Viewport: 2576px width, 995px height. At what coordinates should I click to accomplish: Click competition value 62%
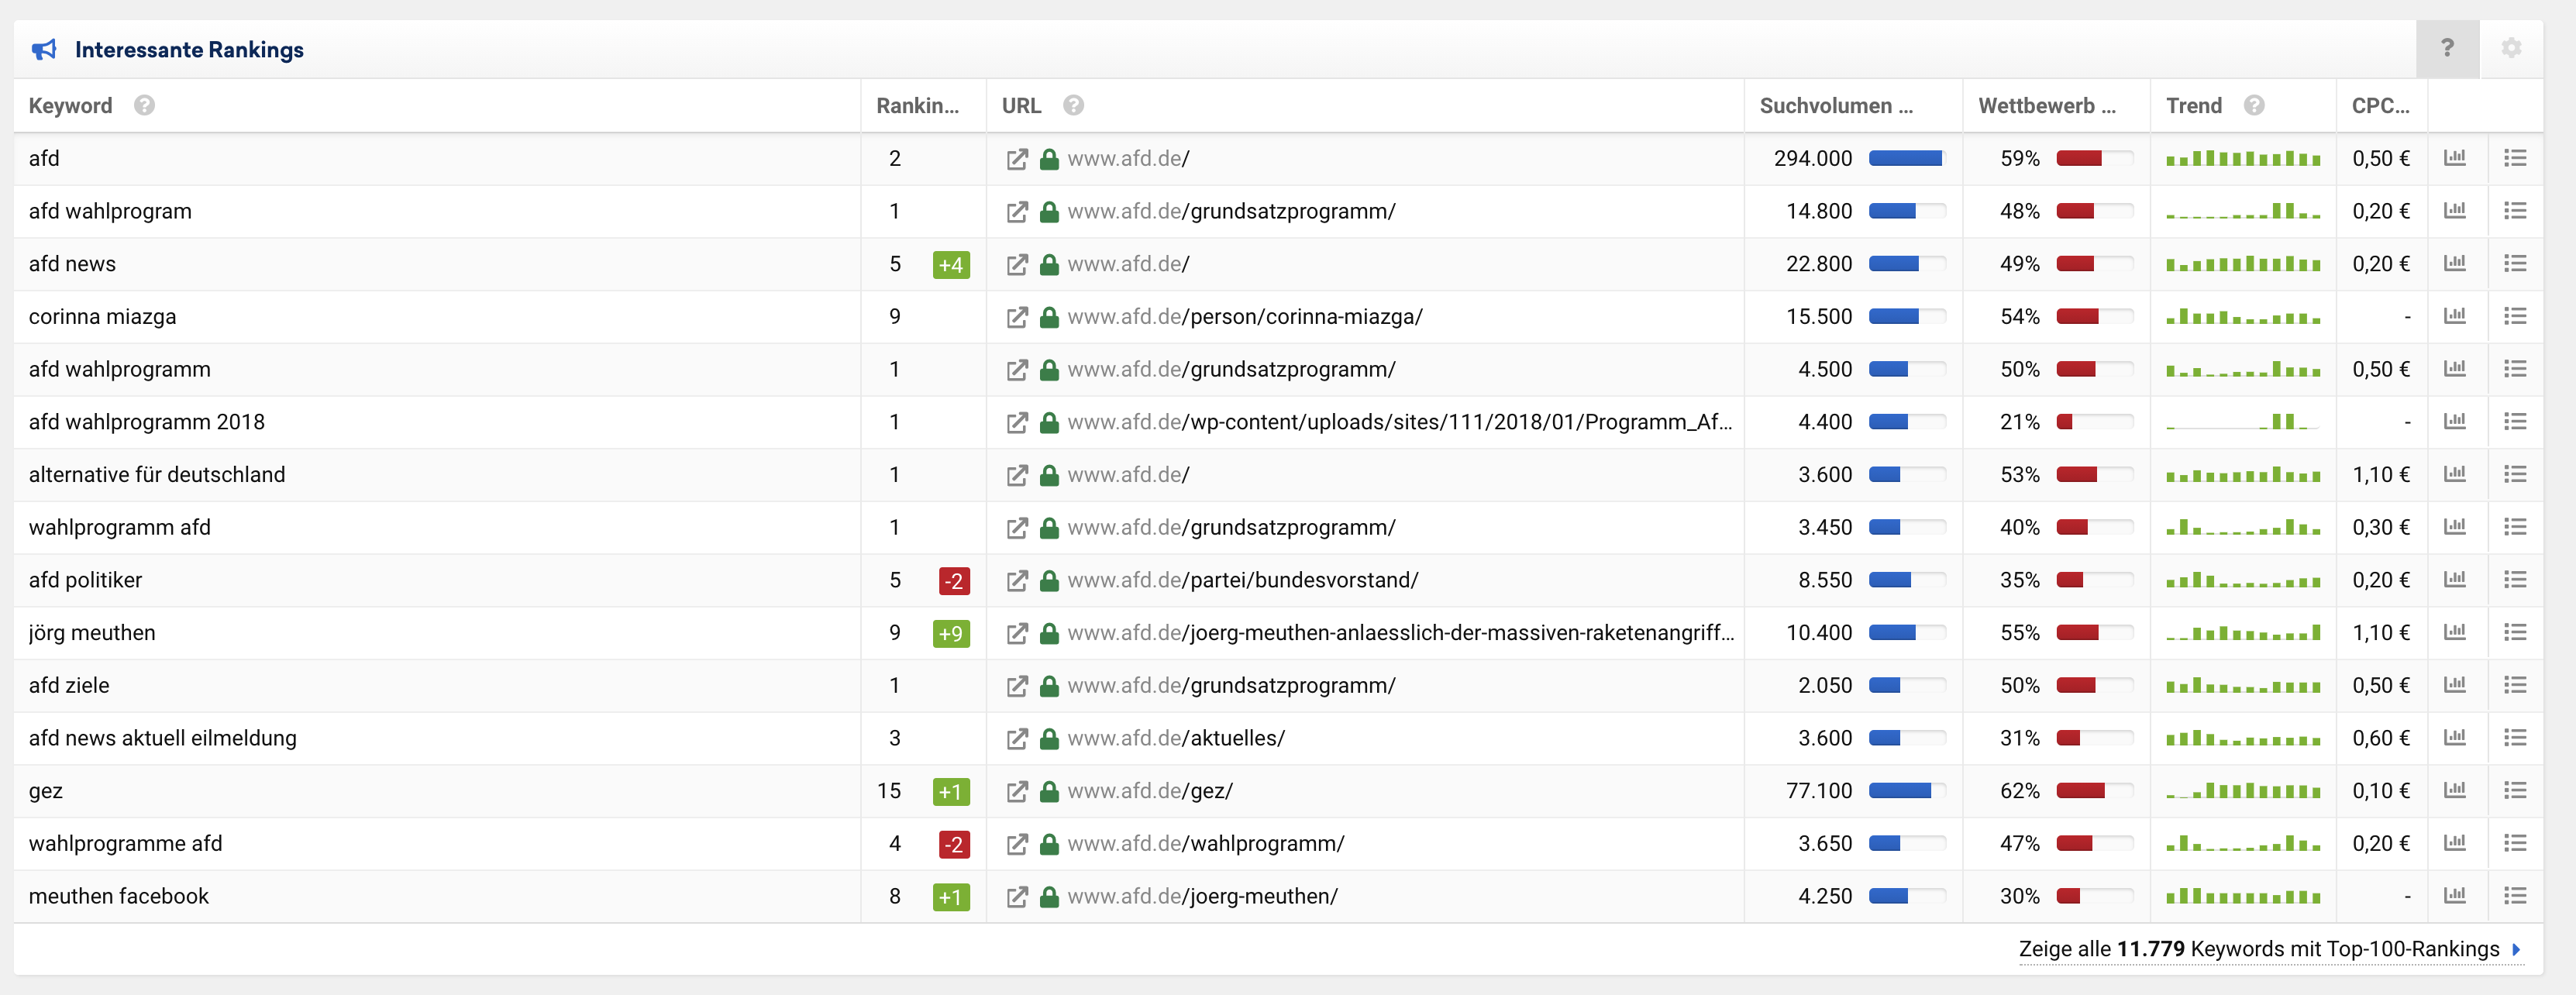(2019, 791)
